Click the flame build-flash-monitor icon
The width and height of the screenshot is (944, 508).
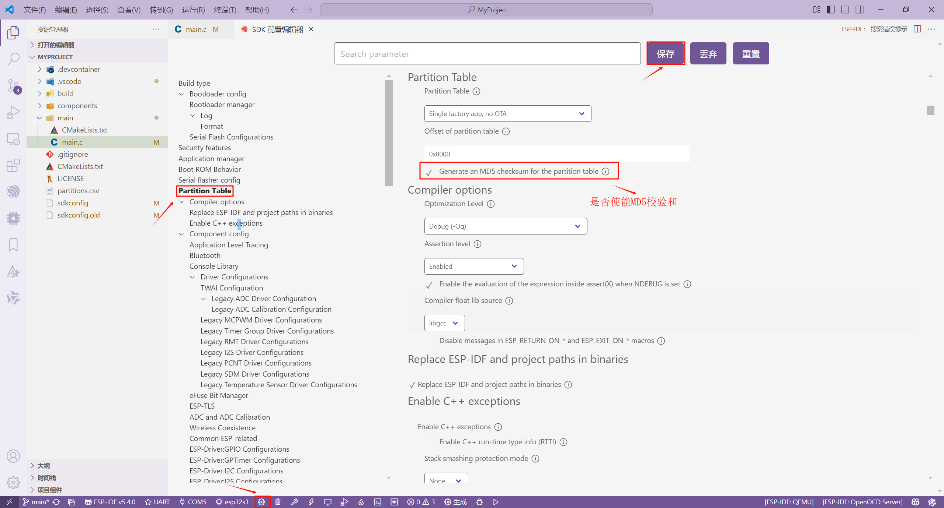(361, 502)
